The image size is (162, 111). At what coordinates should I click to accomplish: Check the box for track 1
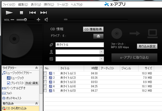45,73
